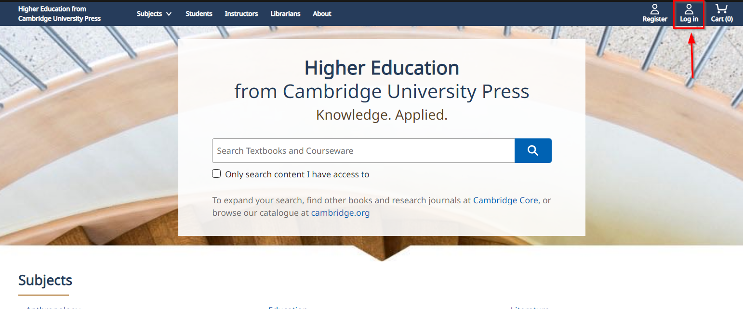Focus the Search Textbooks and Courseware field

[x=363, y=151]
